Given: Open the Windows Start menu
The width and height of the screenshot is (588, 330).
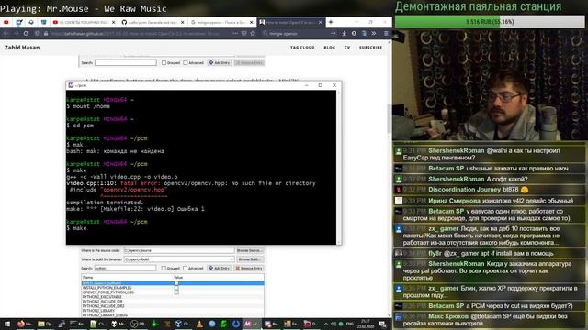Looking at the screenshot, I should [x=6, y=324].
